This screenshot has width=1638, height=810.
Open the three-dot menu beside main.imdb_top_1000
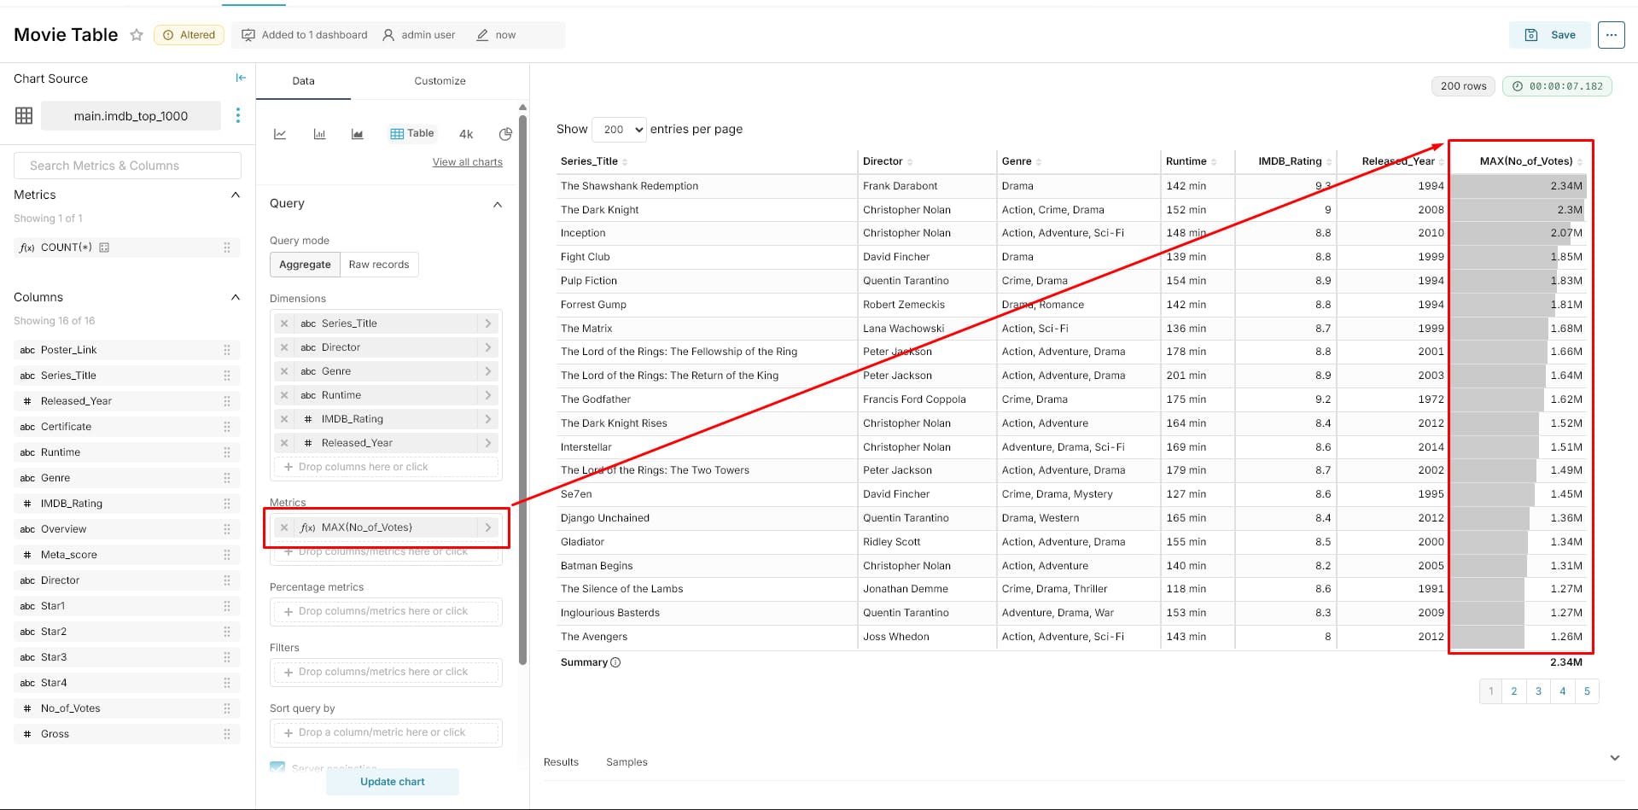(x=238, y=115)
